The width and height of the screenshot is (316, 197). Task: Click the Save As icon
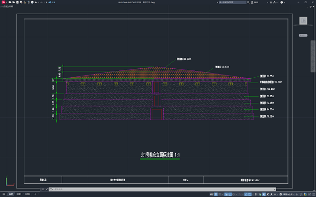point(21,2)
